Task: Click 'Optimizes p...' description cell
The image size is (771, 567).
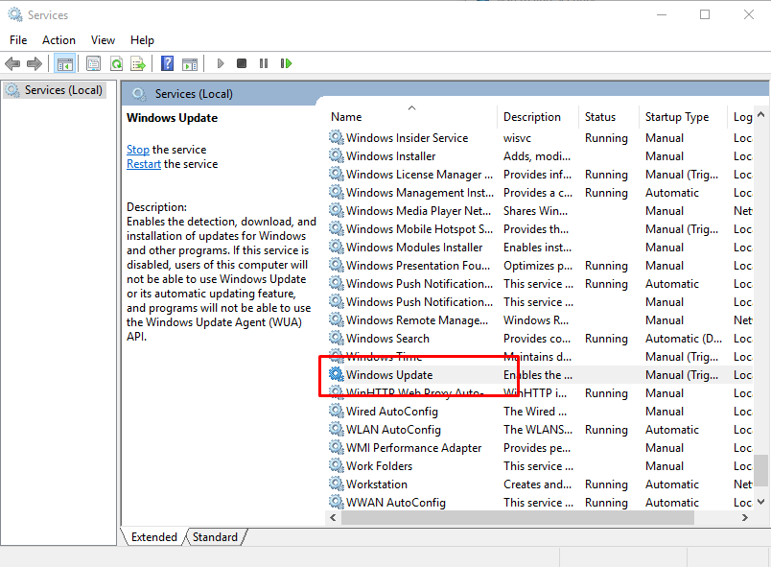Action: pyautogui.click(x=538, y=266)
